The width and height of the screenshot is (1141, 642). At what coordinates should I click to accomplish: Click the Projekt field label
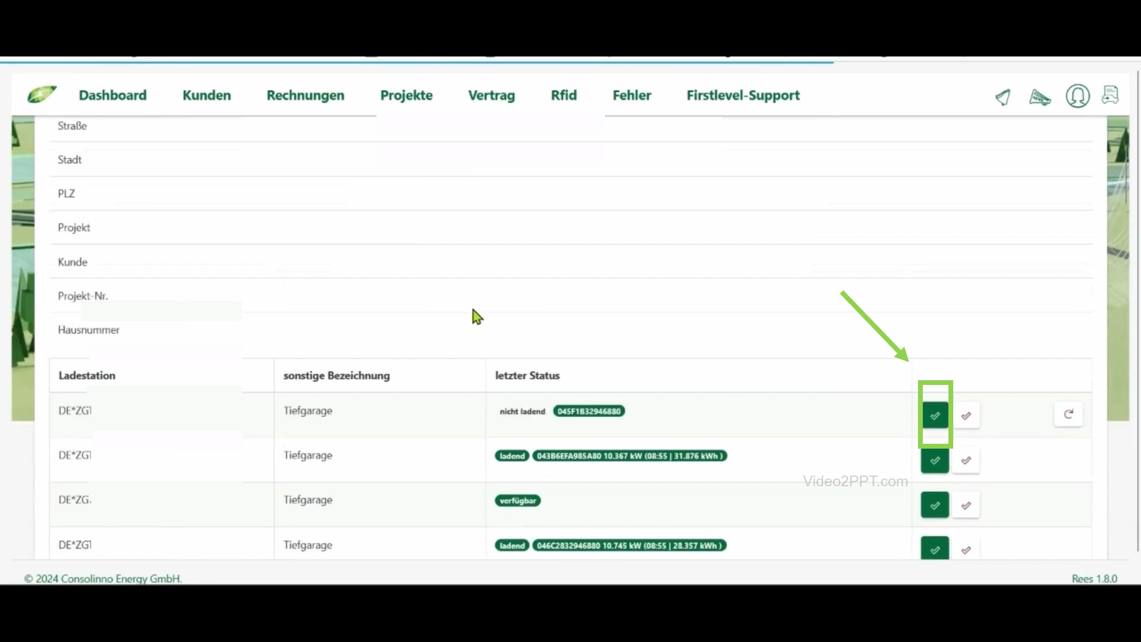coord(74,228)
